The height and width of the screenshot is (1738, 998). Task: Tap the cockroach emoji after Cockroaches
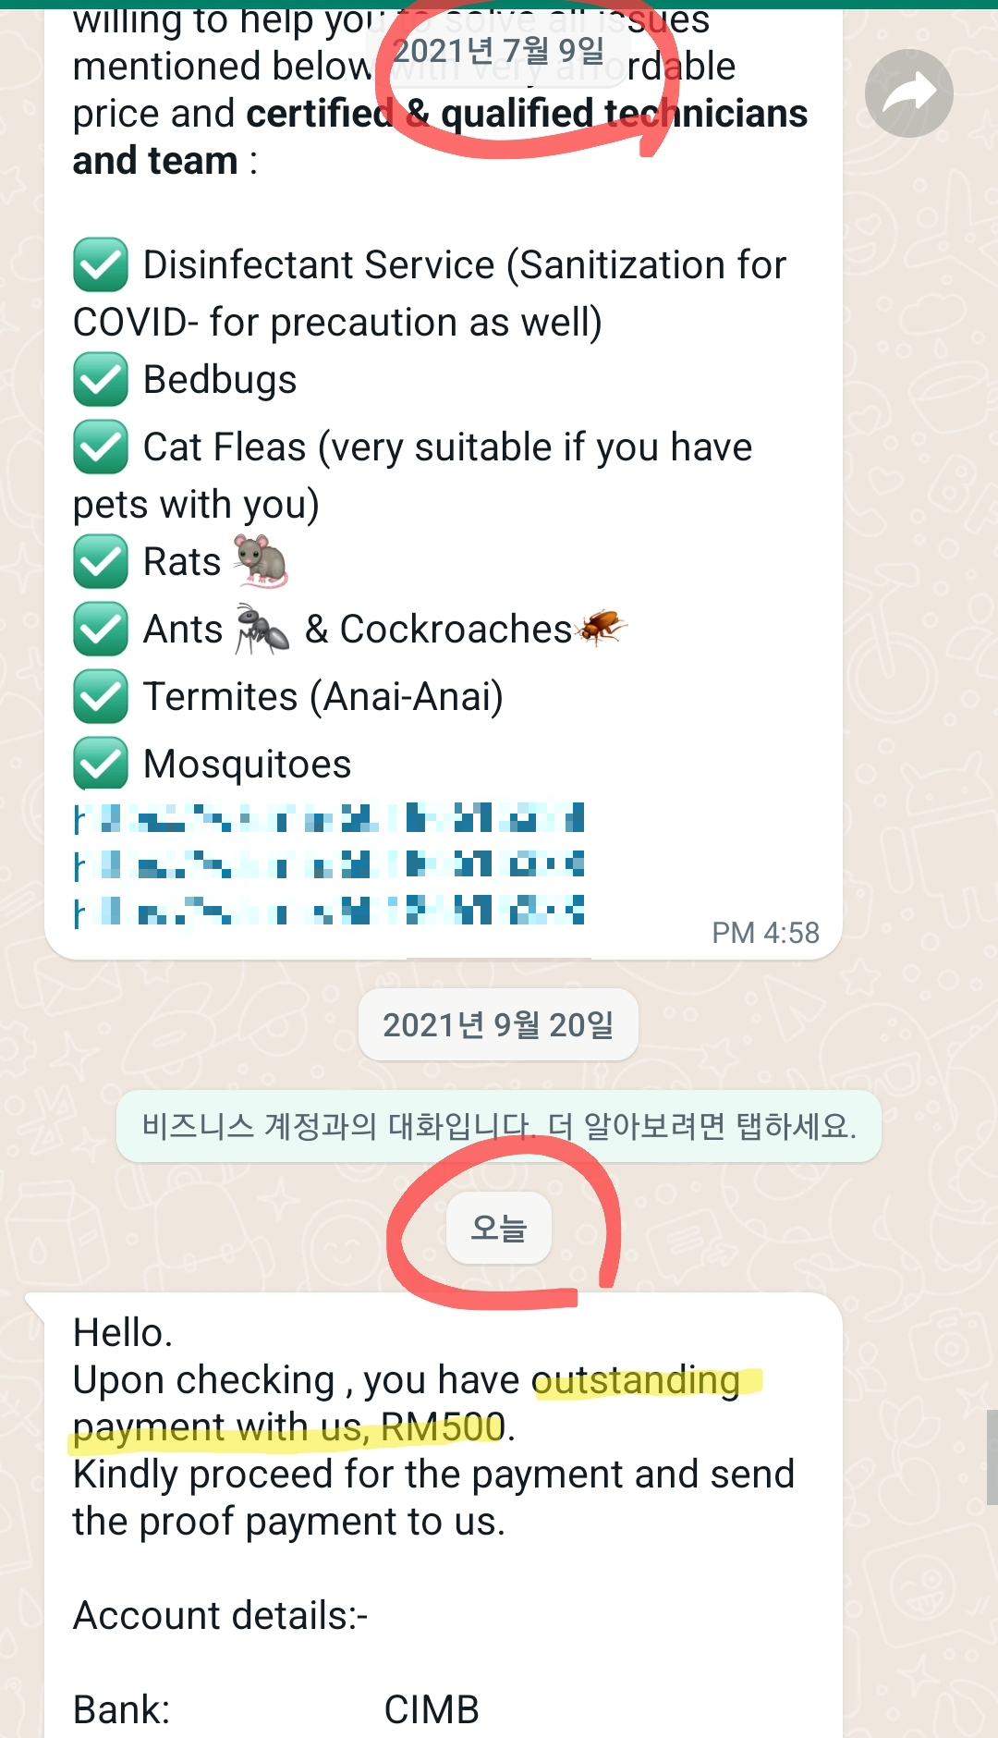click(x=601, y=628)
